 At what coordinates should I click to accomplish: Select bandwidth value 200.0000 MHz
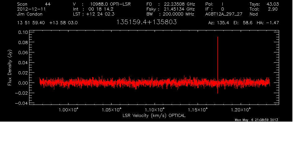(x=178, y=14)
